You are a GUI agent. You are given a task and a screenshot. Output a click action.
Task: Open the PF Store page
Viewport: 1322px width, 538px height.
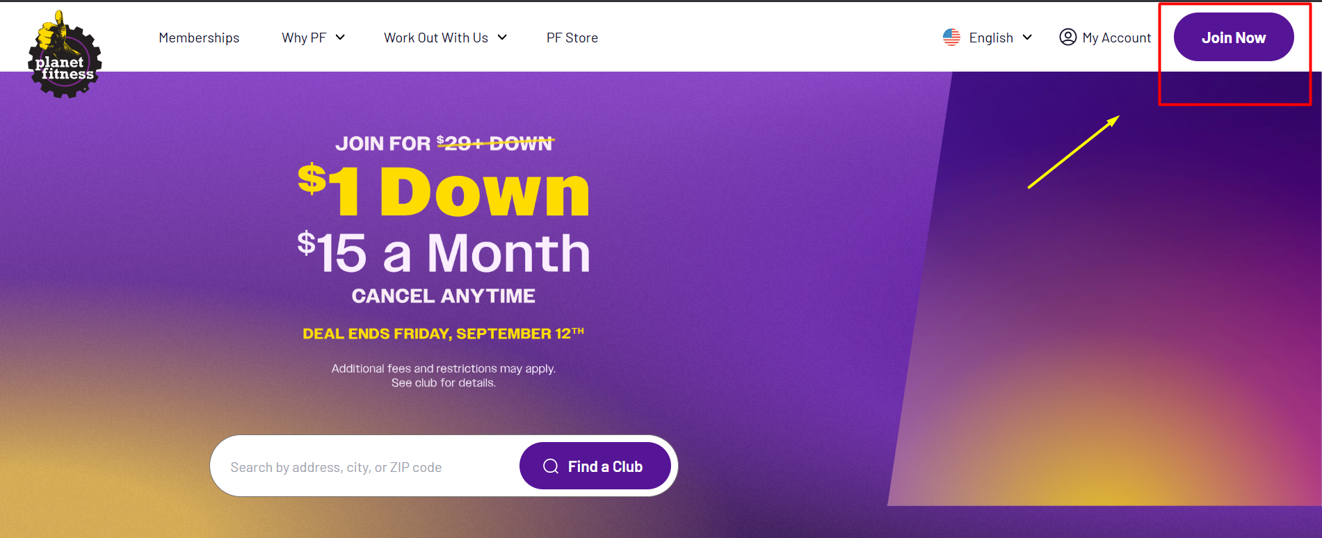click(572, 38)
